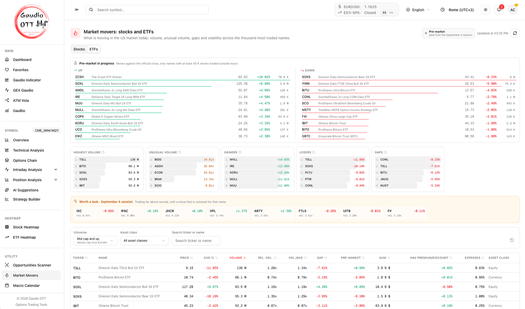This screenshot has height=309, width=525.
Task: Expand Intraday Analysis submenu
Action: click(56, 170)
